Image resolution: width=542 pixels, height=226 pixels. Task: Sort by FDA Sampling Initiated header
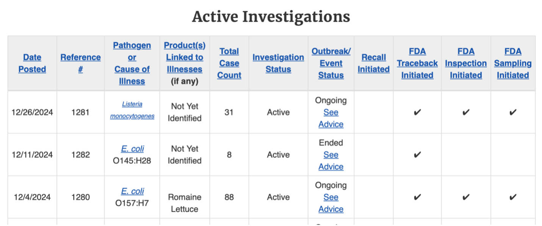512,63
